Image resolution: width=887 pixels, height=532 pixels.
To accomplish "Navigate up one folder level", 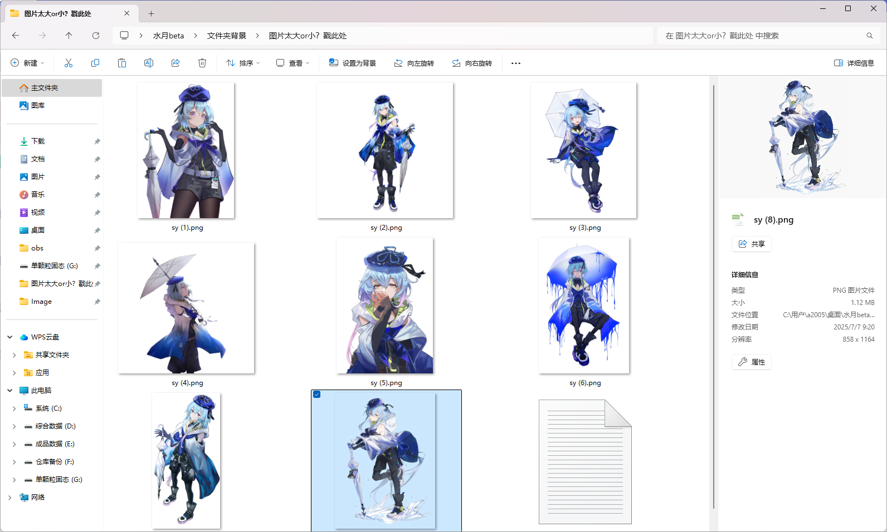I will (69, 36).
